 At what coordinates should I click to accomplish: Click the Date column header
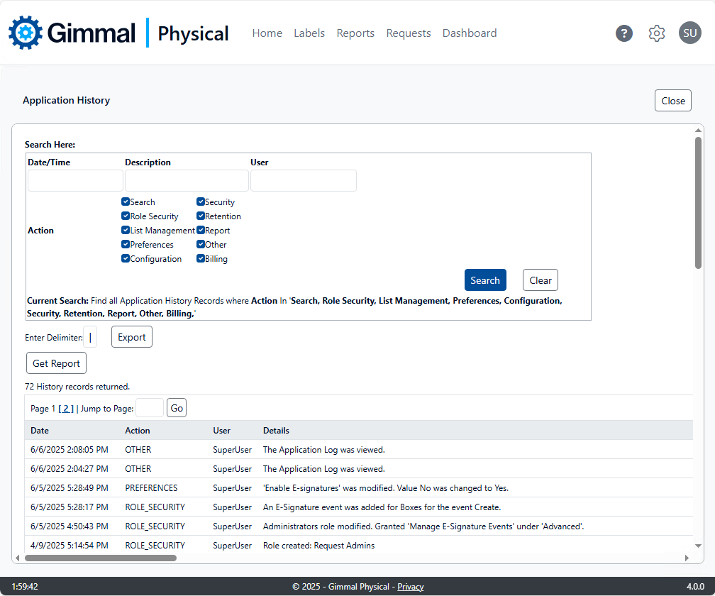(40, 431)
